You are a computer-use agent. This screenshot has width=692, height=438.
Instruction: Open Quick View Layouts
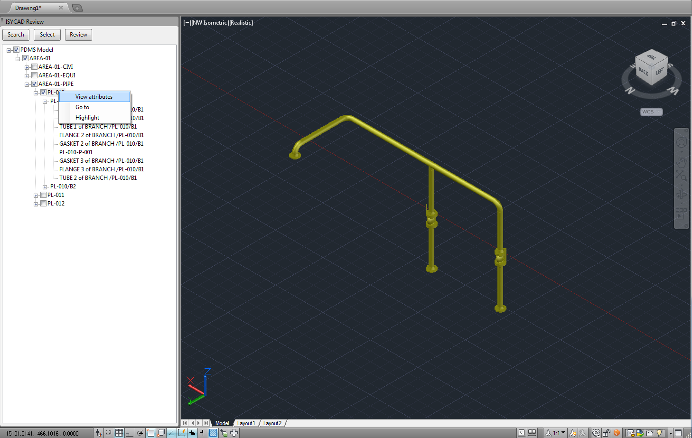coord(532,433)
